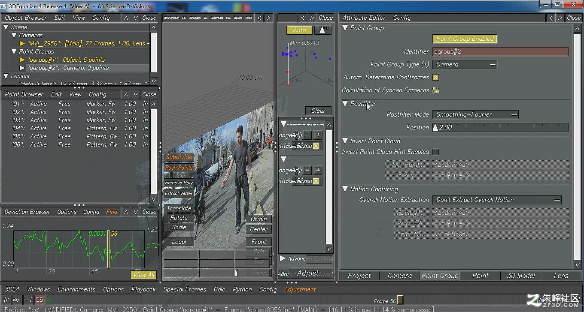
Task: Switch to the Camera tab
Action: tap(400, 276)
